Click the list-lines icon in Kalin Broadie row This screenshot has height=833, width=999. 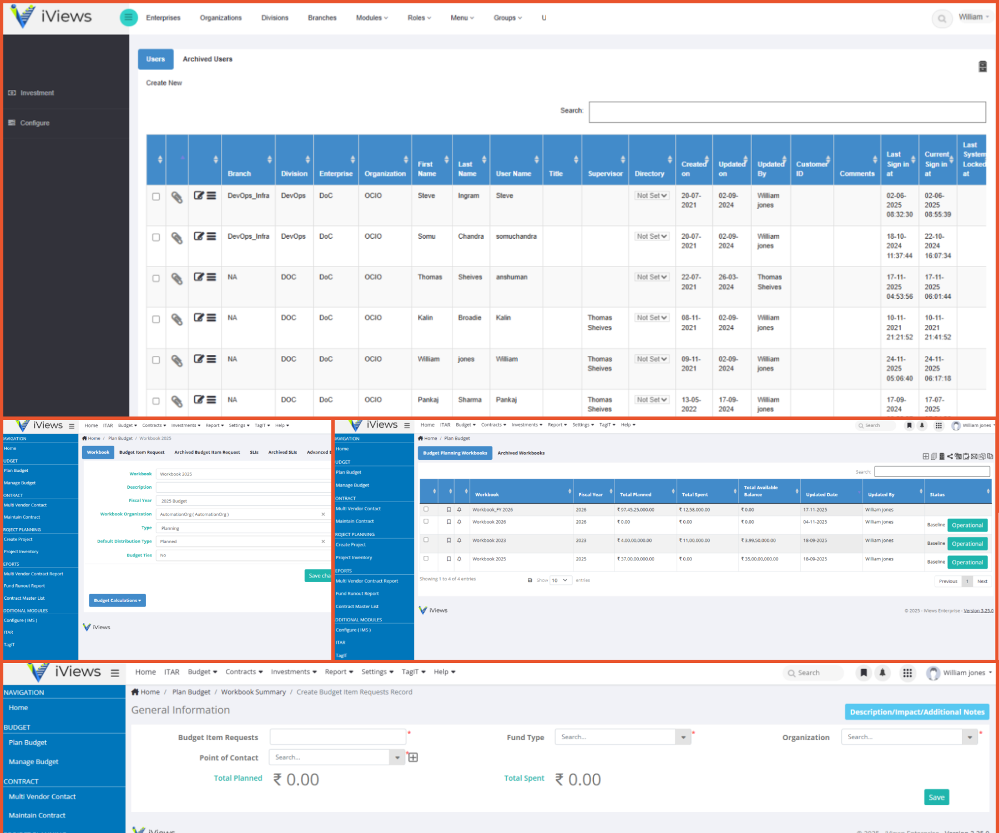pyautogui.click(x=211, y=317)
